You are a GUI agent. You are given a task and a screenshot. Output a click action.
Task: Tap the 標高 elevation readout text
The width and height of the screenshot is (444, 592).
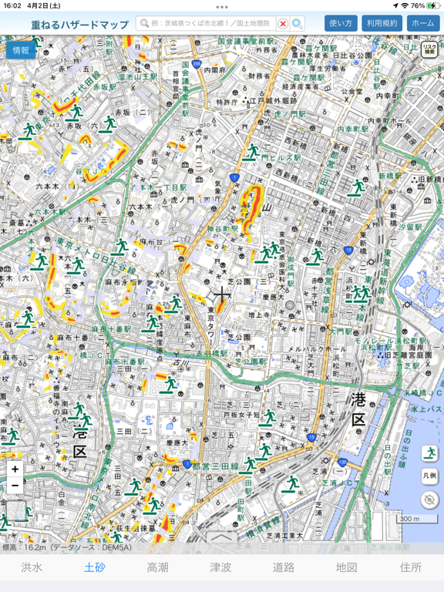67,547
